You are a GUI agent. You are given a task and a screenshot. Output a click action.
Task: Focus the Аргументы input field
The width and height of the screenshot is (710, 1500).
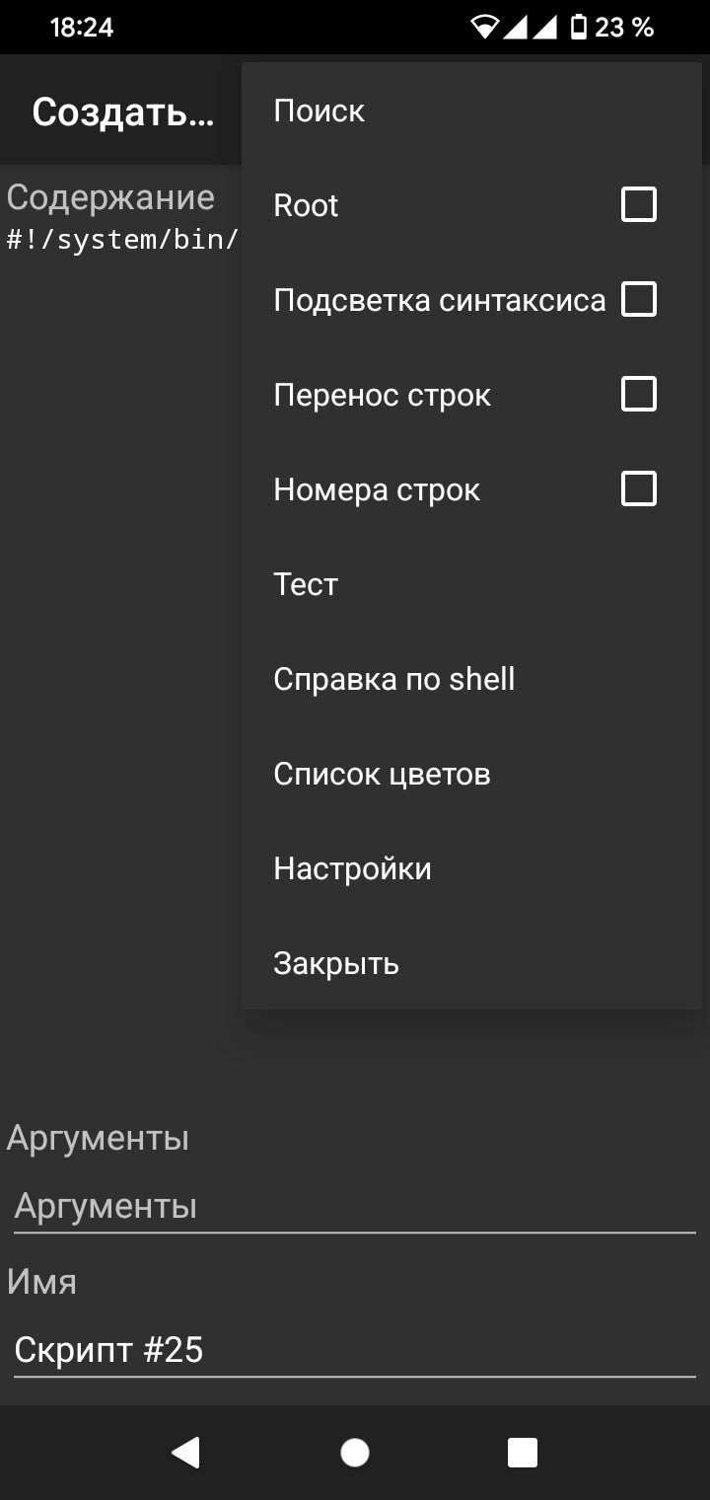[x=355, y=1207]
